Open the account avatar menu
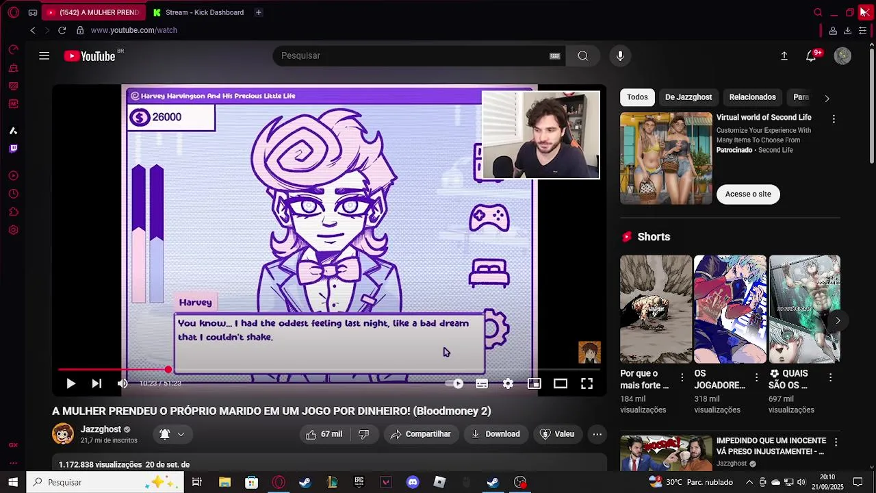 pos(842,56)
